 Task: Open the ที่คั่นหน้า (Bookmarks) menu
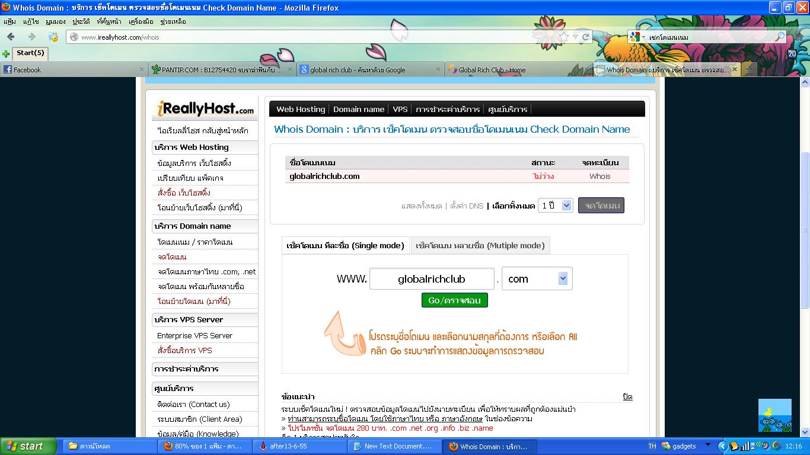pyautogui.click(x=109, y=21)
